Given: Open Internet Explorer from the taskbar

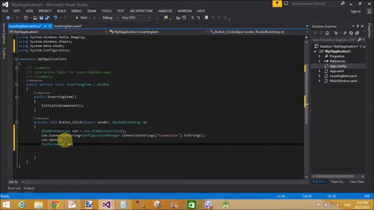Looking at the screenshot, I should click(22, 205).
